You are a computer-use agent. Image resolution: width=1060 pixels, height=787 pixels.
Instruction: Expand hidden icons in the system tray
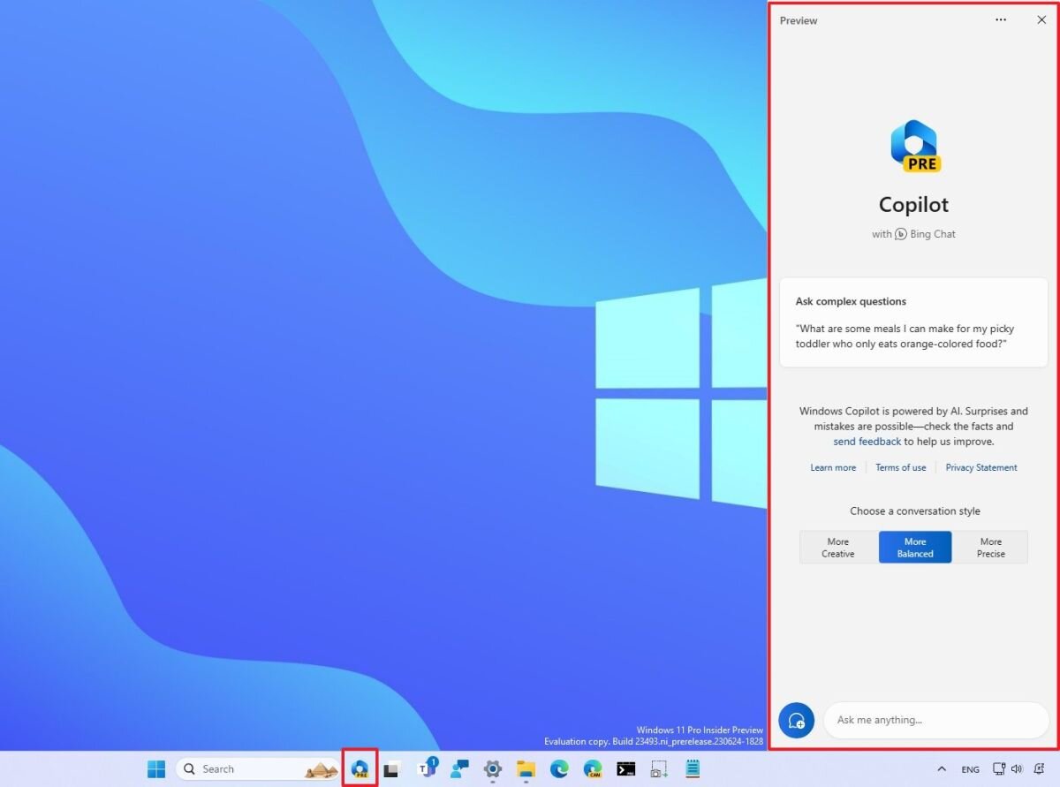(x=942, y=768)
